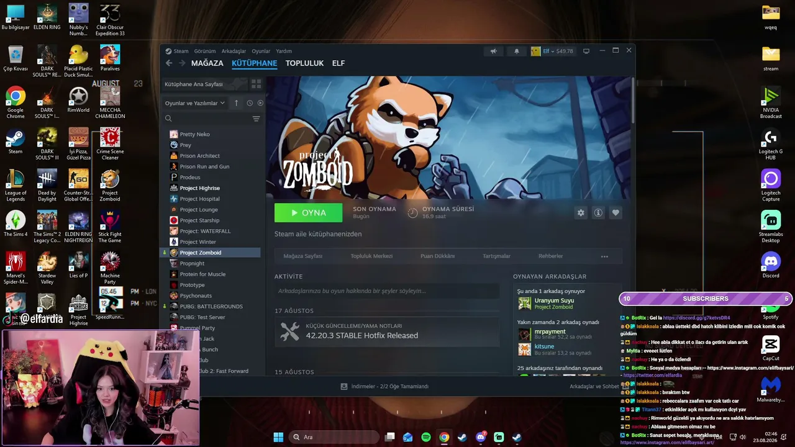Screen dimensions: 795x447
Task: Open Stardew Valley desktop shortcut
Action: coord(47,268)
